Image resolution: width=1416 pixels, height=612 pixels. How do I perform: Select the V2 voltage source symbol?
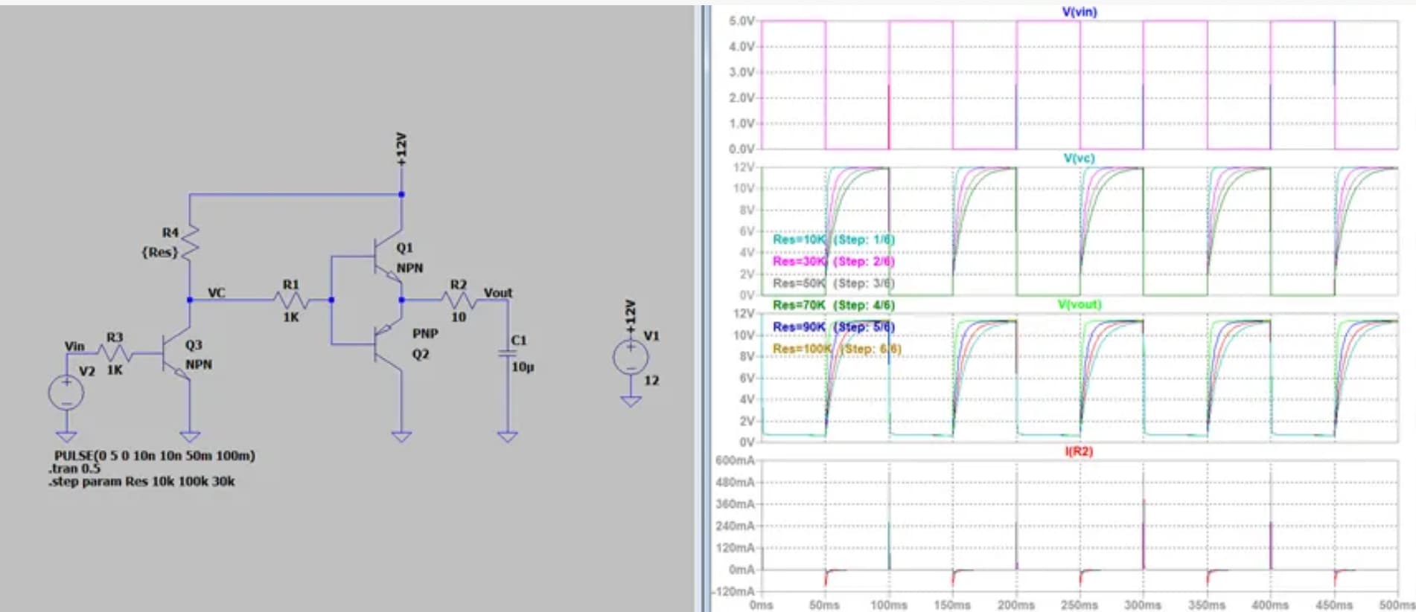point(66,393)
